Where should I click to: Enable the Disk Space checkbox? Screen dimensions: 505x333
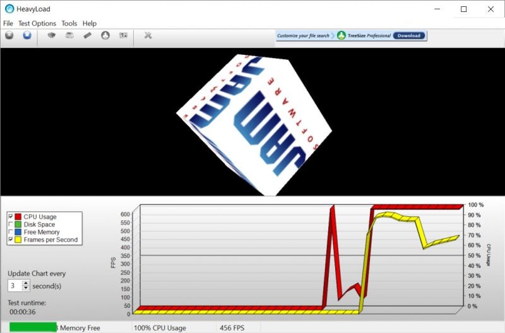(x=11, y=224)
